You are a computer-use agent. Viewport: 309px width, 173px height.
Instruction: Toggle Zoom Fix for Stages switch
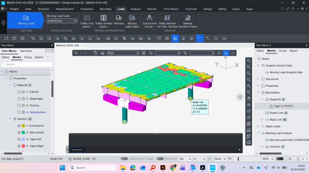(124, 159)
